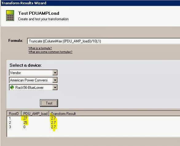Click the 'Test PDUAMPLoad' heading
180x146 pixels.
tap(39, 13)
